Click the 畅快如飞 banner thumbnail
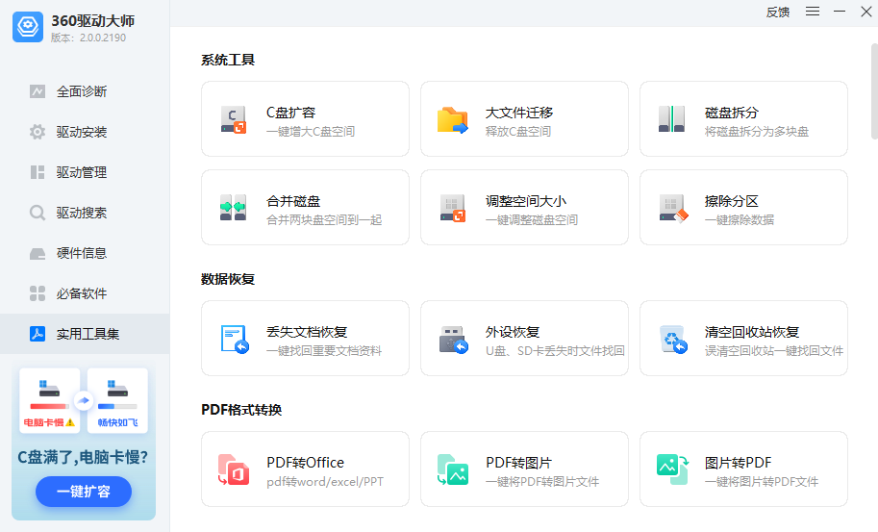 coord(117,400)
